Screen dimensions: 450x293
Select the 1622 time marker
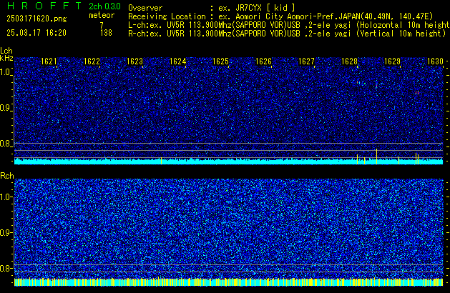tap(92, 61)
